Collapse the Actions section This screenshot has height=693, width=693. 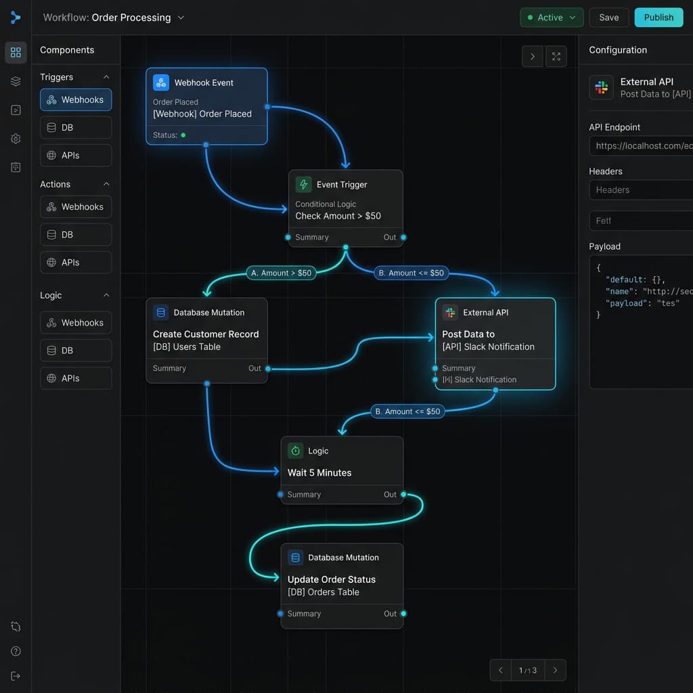tap(106, 184)
